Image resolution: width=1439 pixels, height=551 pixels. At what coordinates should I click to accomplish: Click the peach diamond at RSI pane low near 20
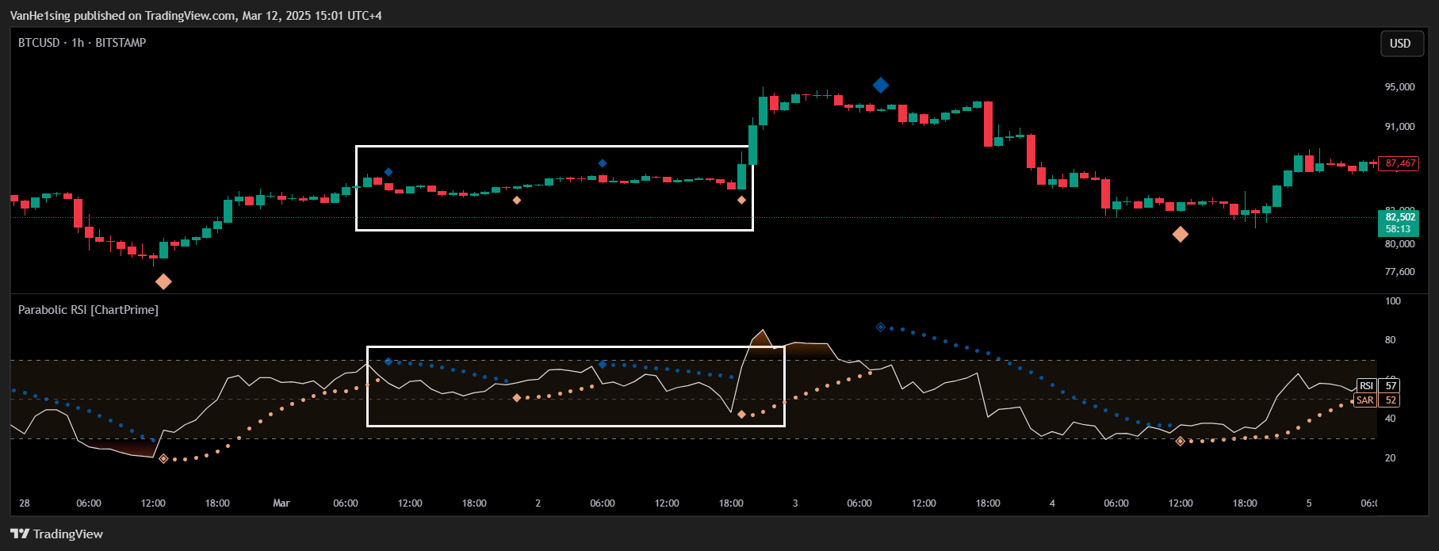click(x=163, y=458)
